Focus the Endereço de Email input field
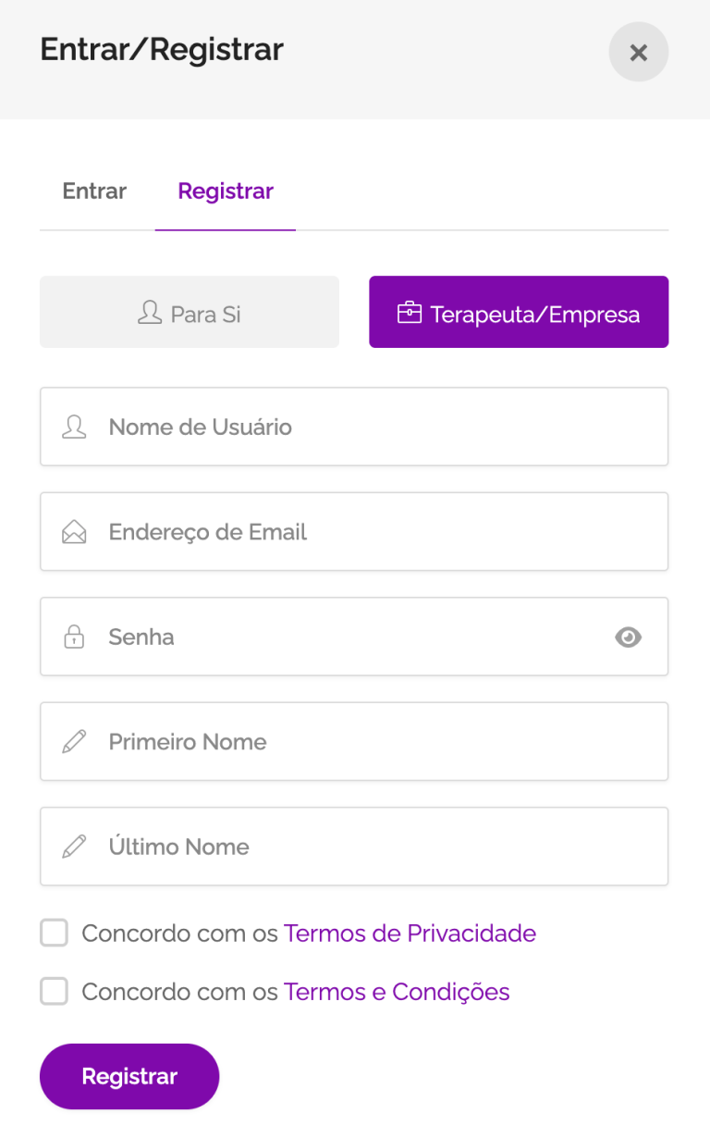This screenshot has height=1138, width=710. coord(370,532)
